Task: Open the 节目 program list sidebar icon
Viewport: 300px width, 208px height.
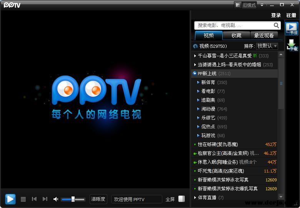Action: (x=292, y=29)
